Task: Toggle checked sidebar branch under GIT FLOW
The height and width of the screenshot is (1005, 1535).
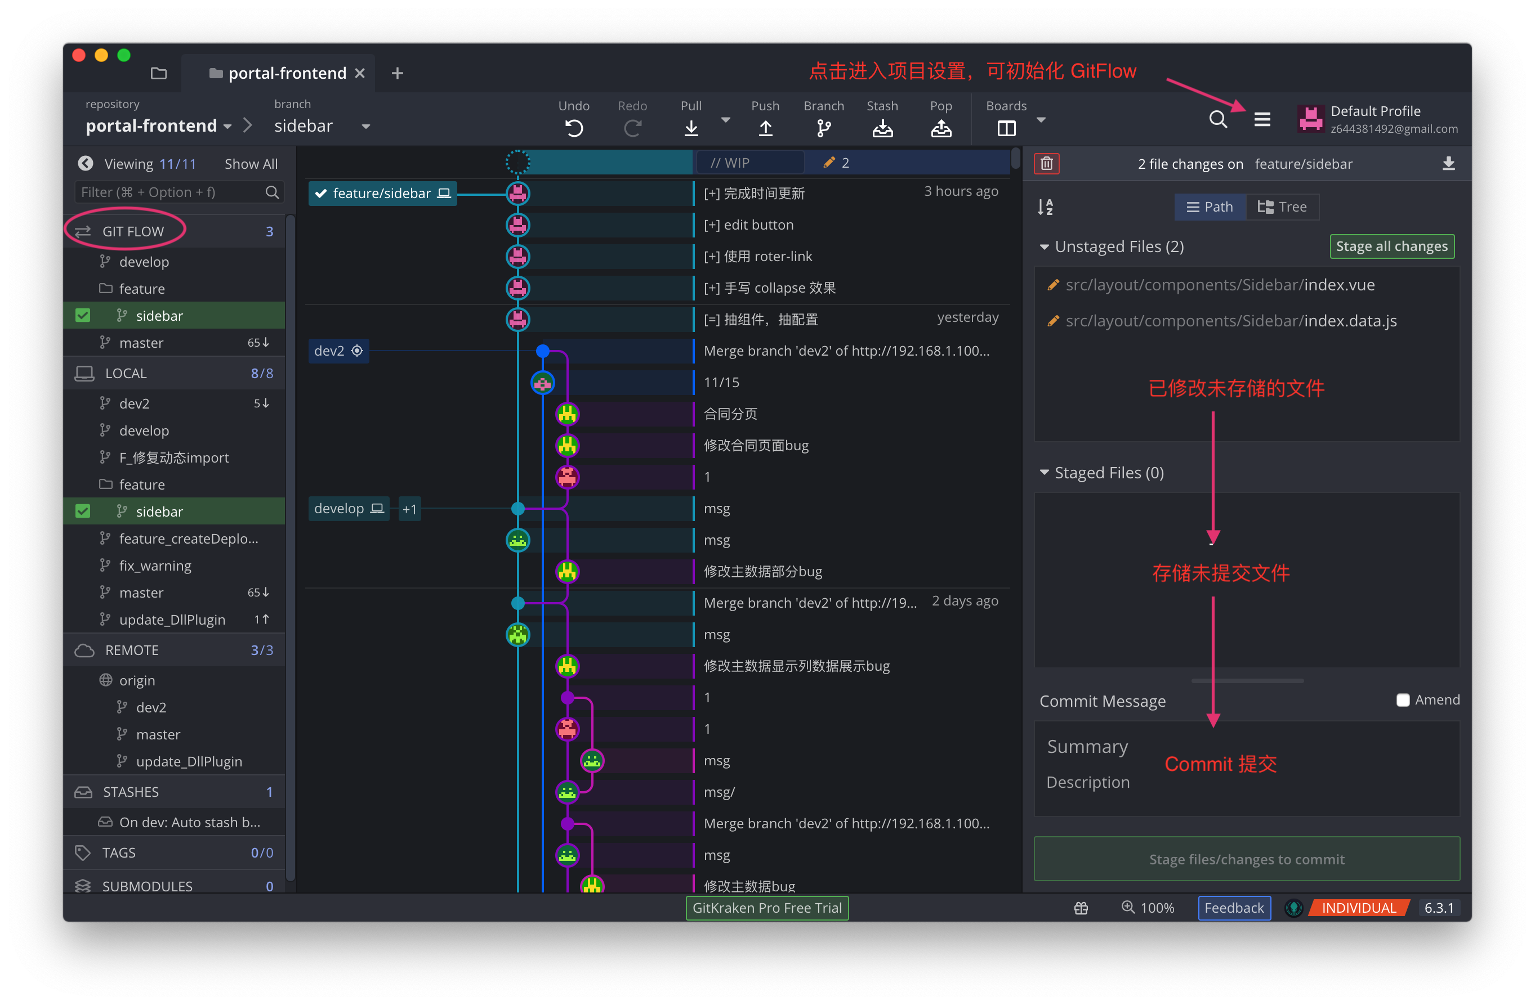Action: (x=83, y=315)
